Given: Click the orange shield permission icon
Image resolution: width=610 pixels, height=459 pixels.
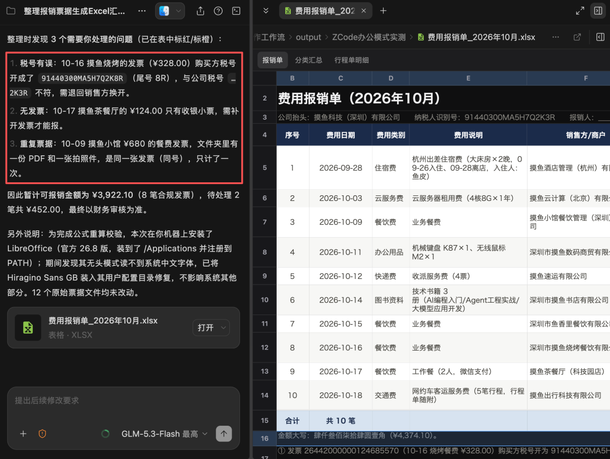Looking at the screenshot, I should [x=42, y=434].
